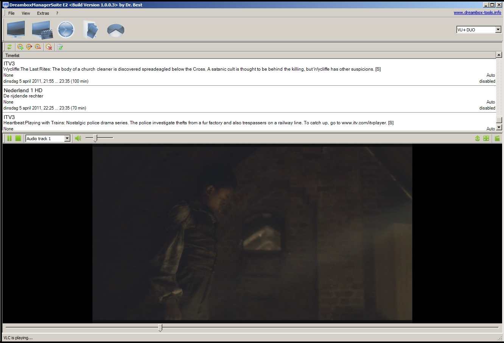Click the Nederland 1 HD channel name
This screenshot has width=504, height=343.
point(23,90)
